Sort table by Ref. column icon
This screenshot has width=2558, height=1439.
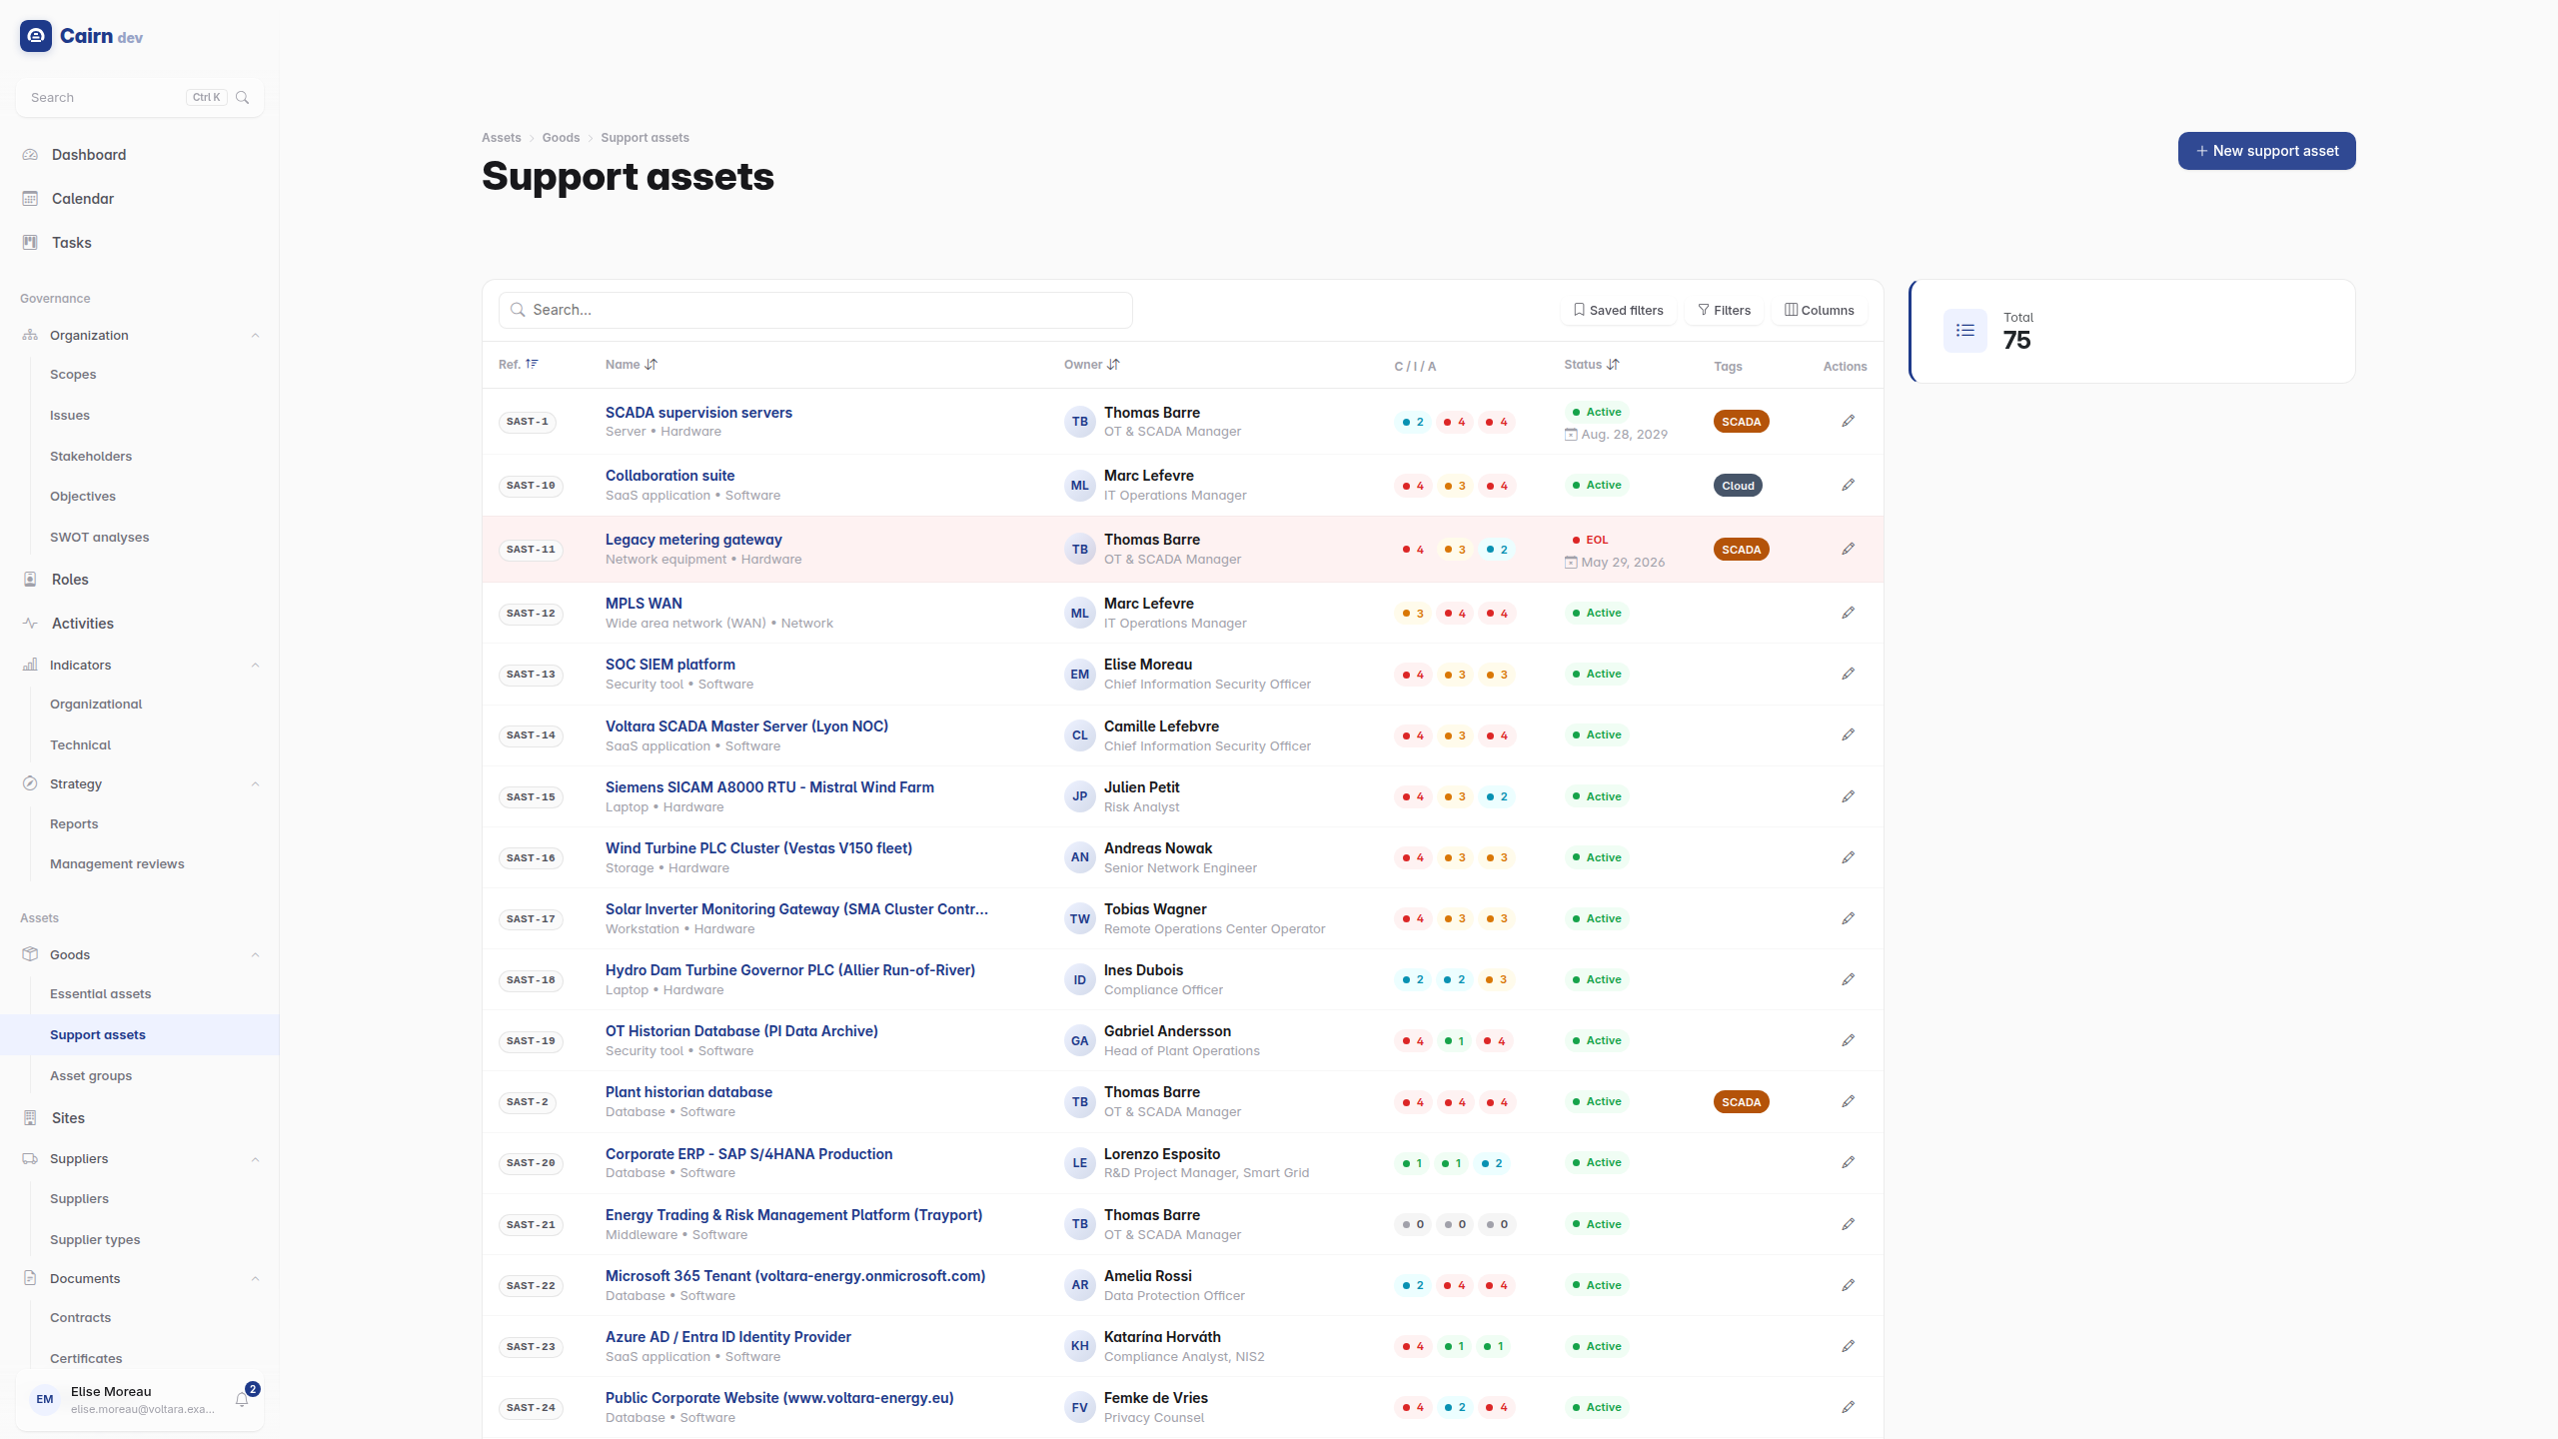click(532, 364)
